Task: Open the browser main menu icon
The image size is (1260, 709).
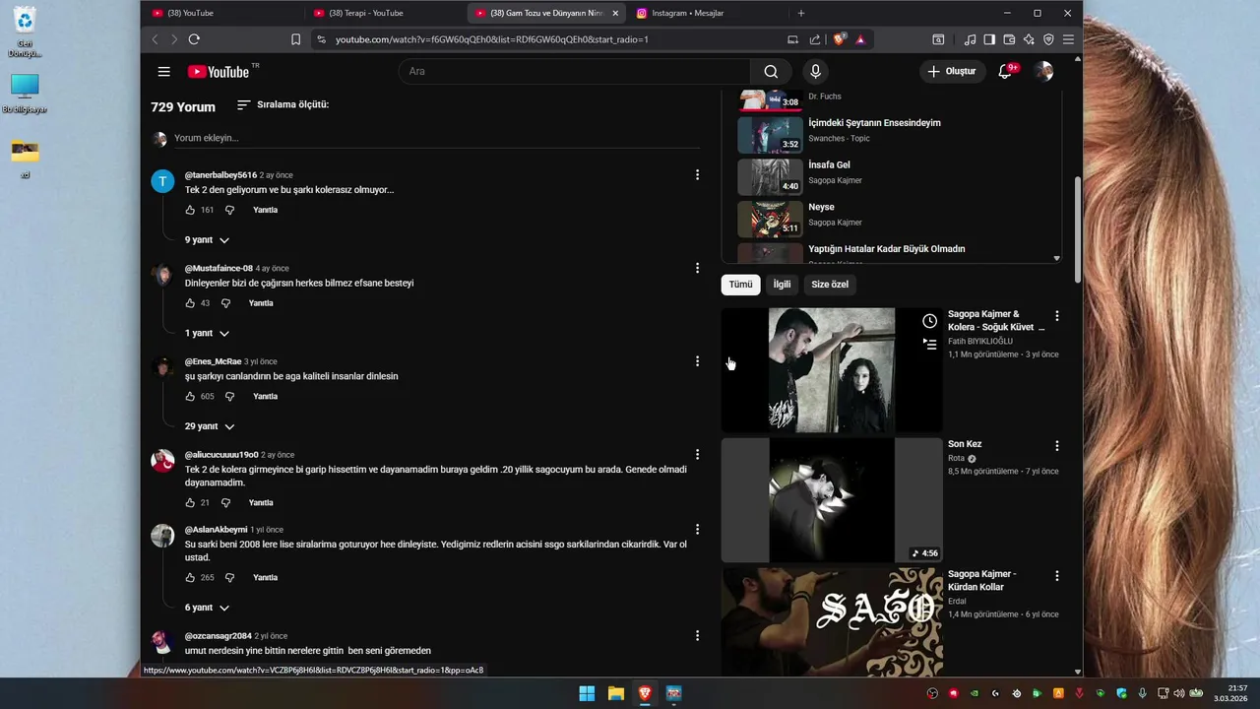Action: [1068, 39]
